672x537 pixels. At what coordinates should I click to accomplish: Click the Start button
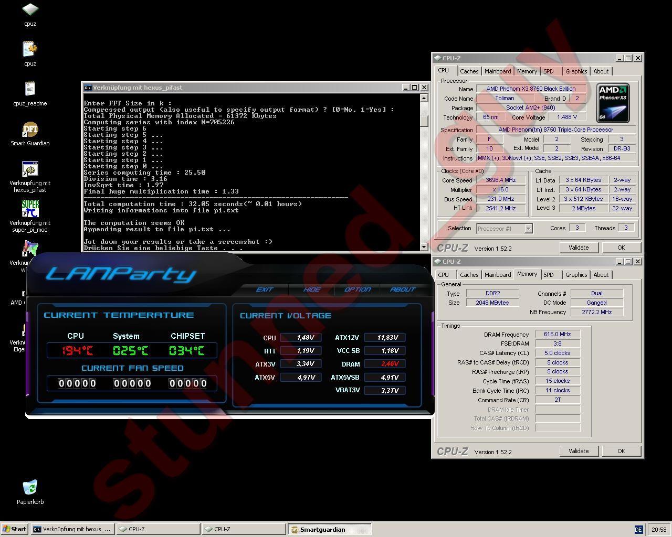[x=15, y=530]
